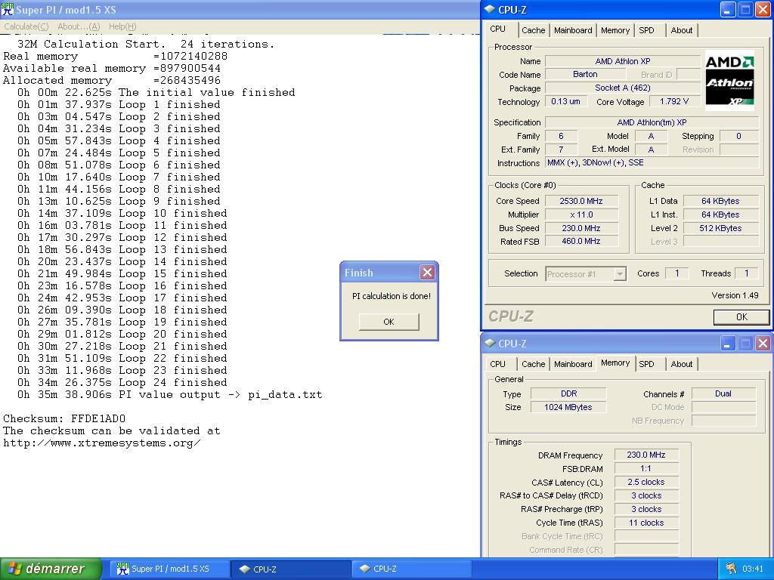Image resolution: width=774 pixels, height=580 pixels.
Task: Select Memory tab in bottom CPU-Z window
Action: tap(615, 363)
